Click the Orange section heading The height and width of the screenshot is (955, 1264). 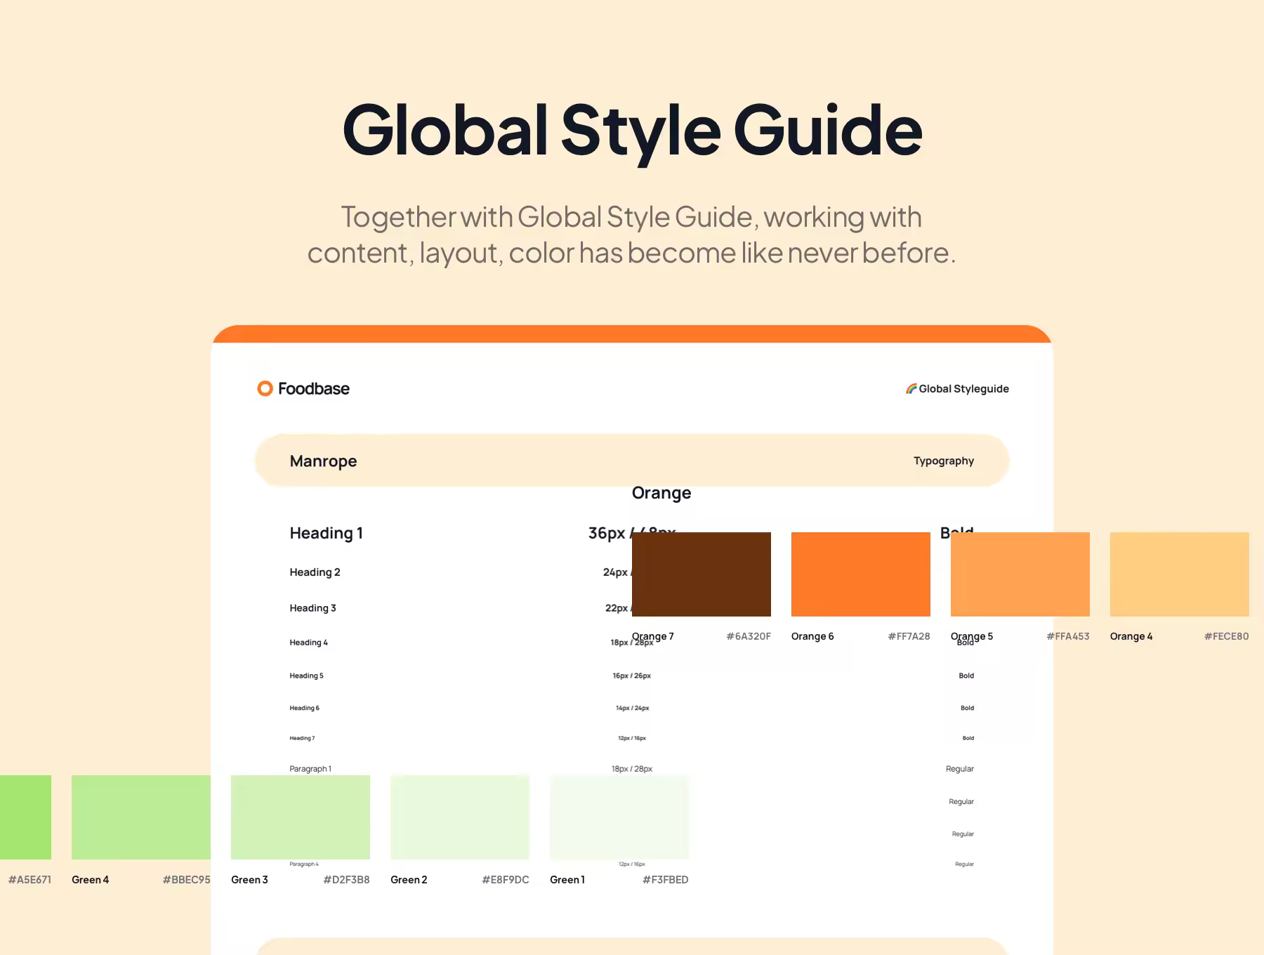[x=661, y=493]
